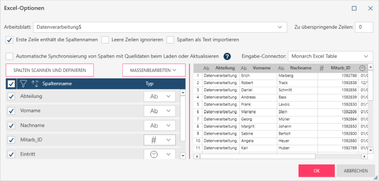Viewport: 379px width, 181px height.
Task: Click the Abbrechen button
Action: tap(356, 171)
